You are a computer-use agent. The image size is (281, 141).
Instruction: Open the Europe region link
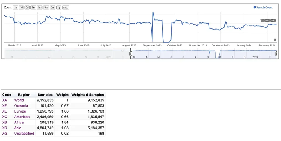(20, 111)
